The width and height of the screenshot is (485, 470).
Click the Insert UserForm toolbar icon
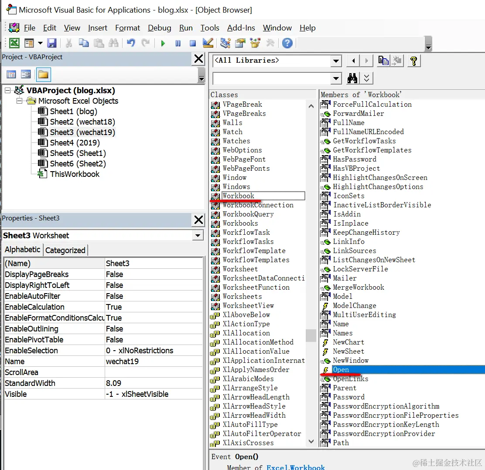click(29, 43)
